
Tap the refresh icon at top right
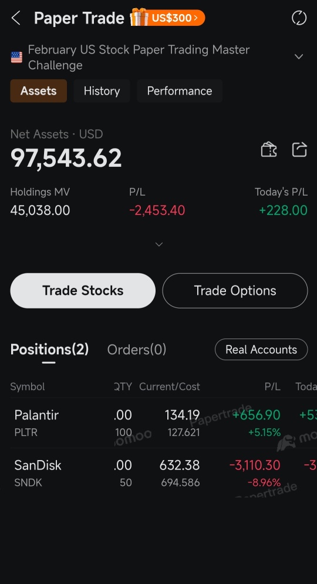coord(299,18)
